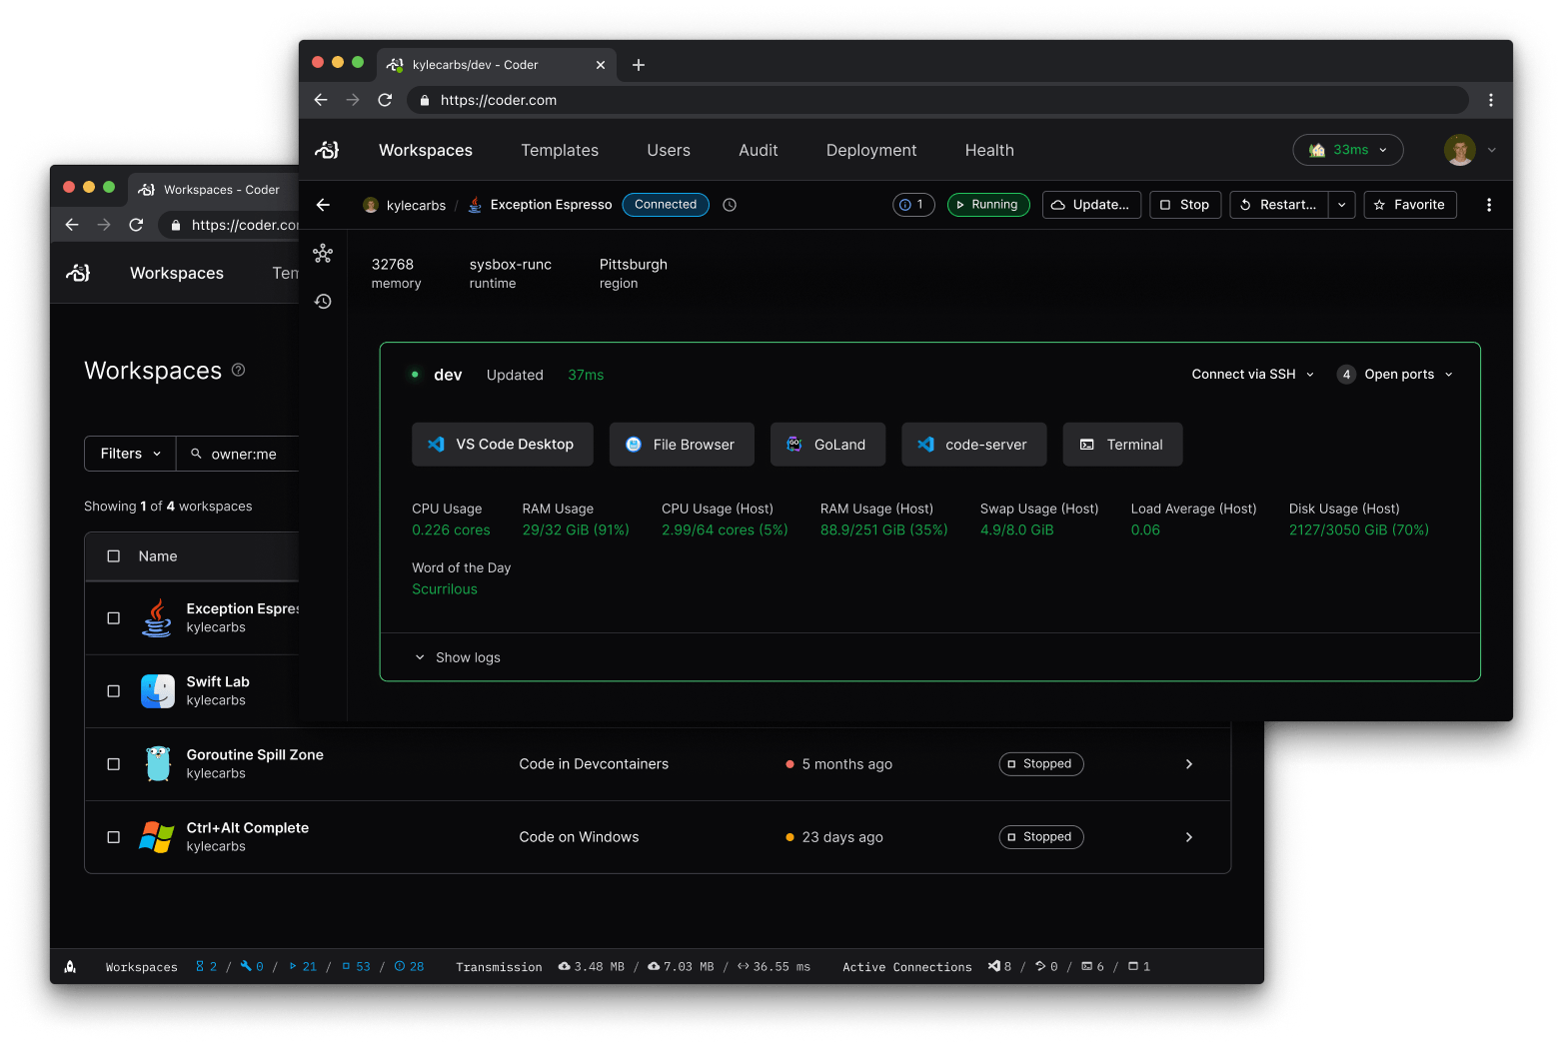Click Workspaces help question mark icon
This screenshot has height=1044, width=1563.
(x=238, y=370)
